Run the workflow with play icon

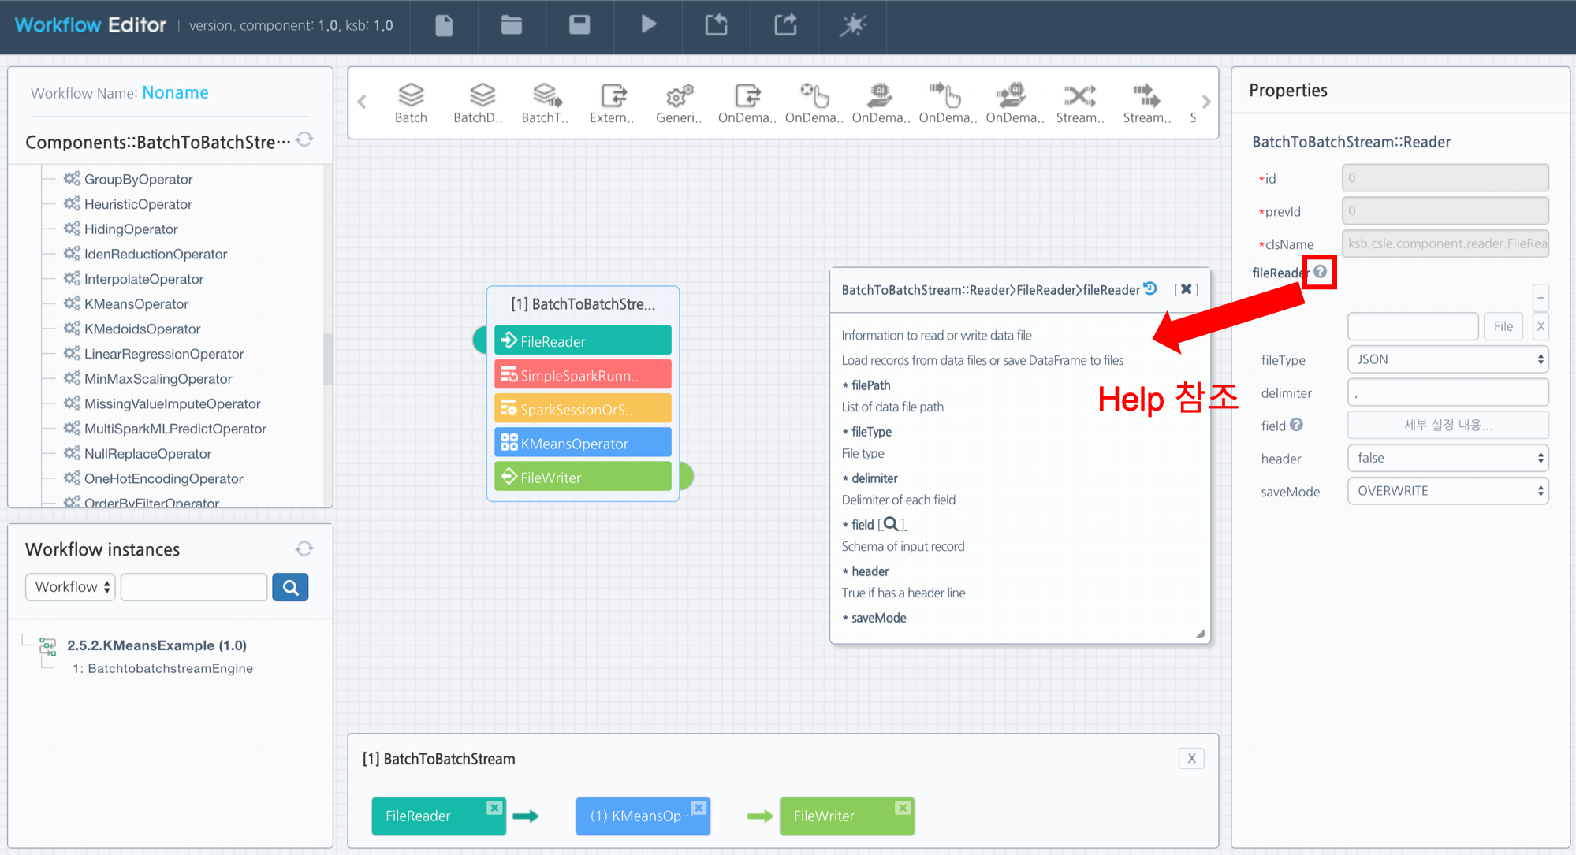pos(648,24)
